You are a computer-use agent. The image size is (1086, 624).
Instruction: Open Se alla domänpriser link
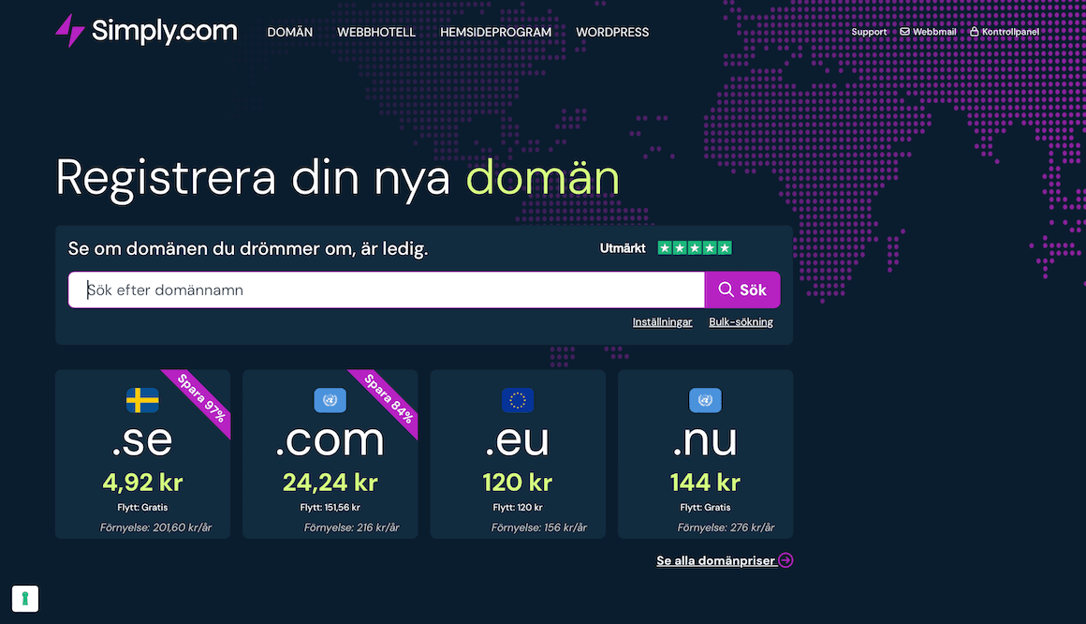716,560
